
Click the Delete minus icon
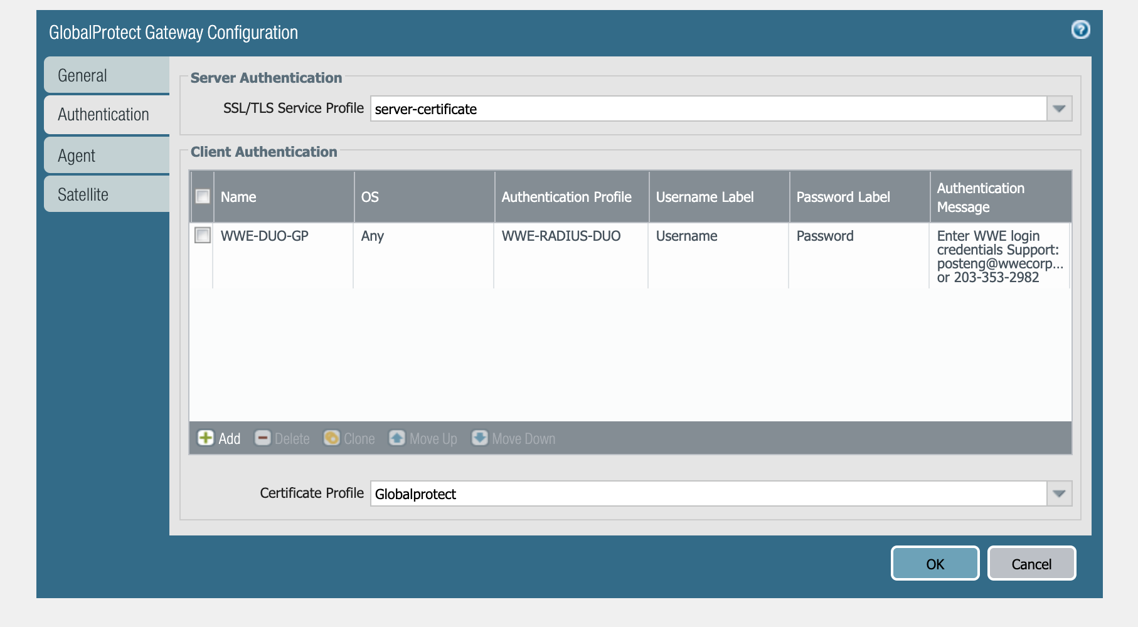click(x=262, y=438)
